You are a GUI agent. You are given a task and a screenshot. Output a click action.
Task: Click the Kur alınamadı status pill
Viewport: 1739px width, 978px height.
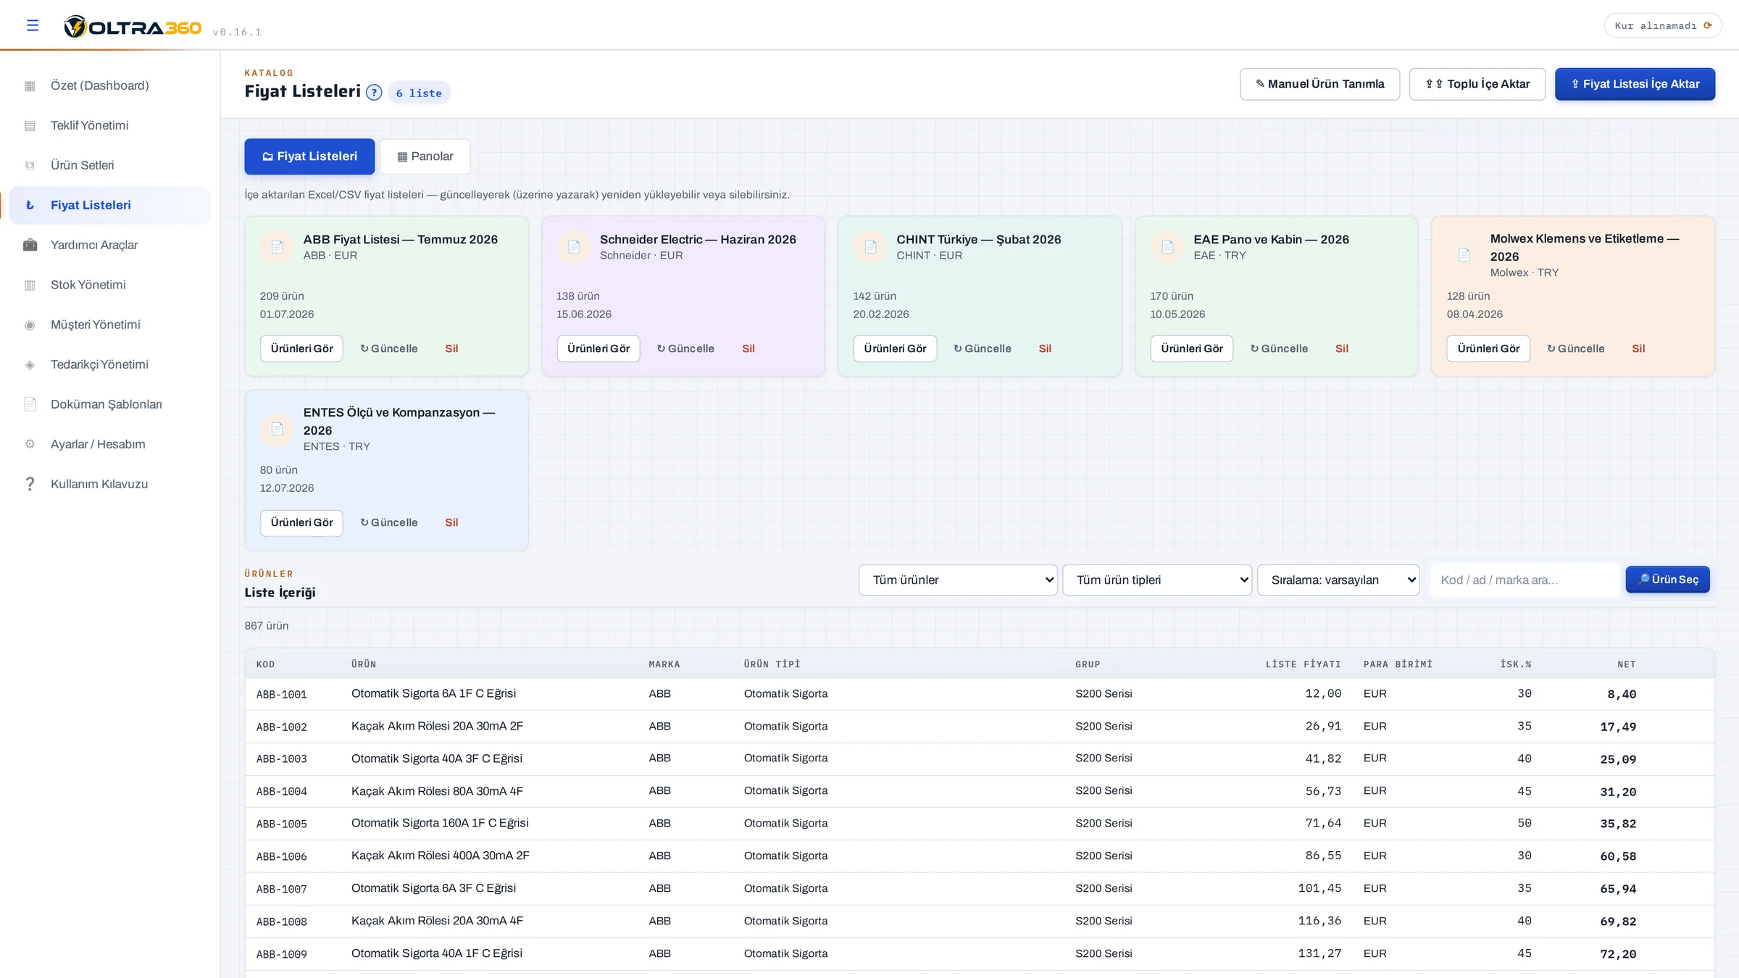pos(1663,25)
